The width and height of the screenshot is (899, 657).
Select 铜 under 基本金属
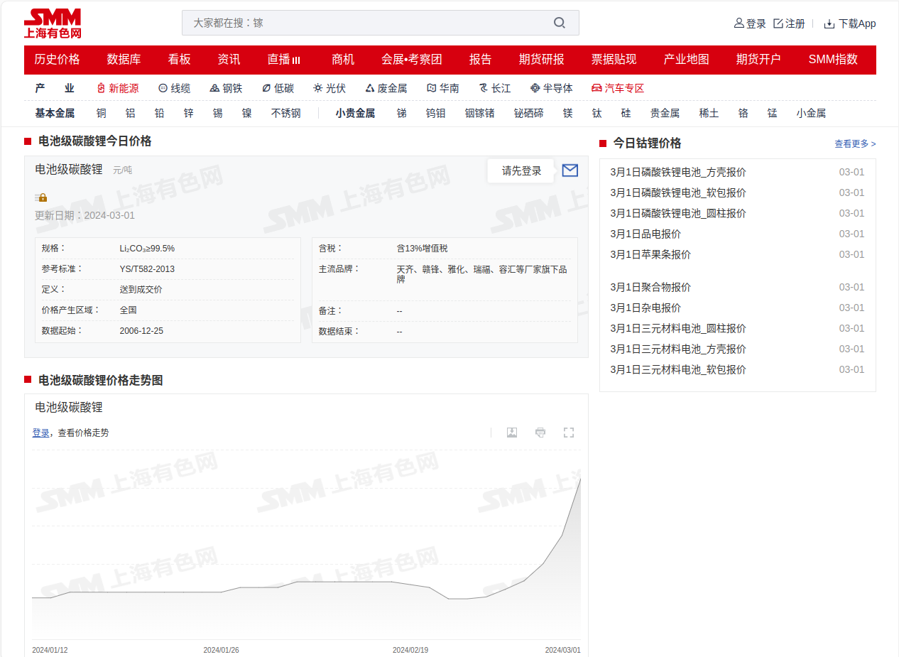[102, 113]
